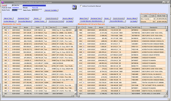Click the Cambiar Fechas... button
This screenshot has width=171, height=101.
coord(40,21)
